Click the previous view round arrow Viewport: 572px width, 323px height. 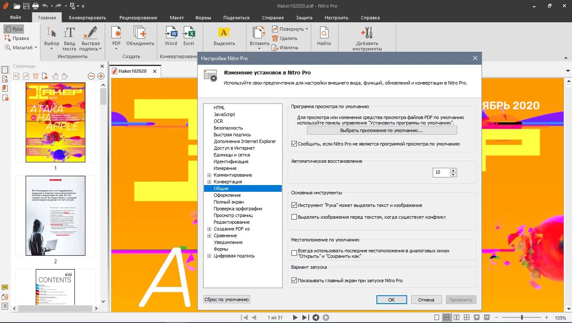click(x=315, y=318)
